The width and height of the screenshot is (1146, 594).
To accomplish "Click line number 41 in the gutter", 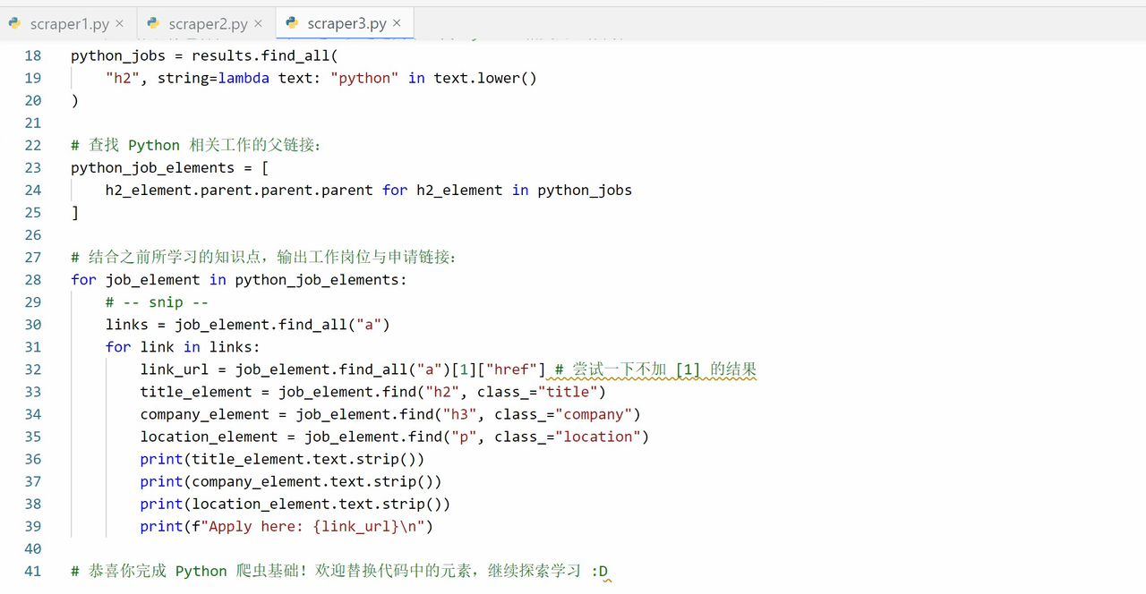I will [x=32, y=572].
